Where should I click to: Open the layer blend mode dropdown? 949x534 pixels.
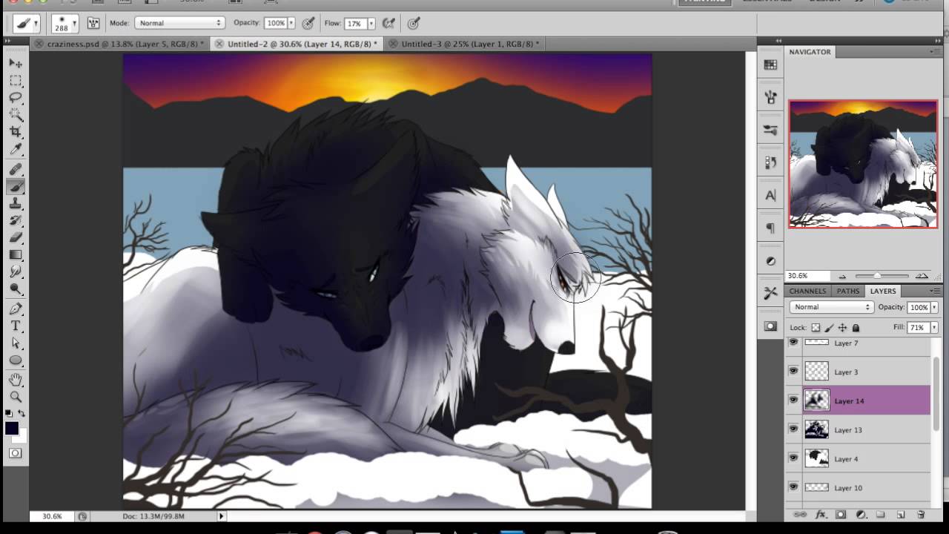point(830,307)
